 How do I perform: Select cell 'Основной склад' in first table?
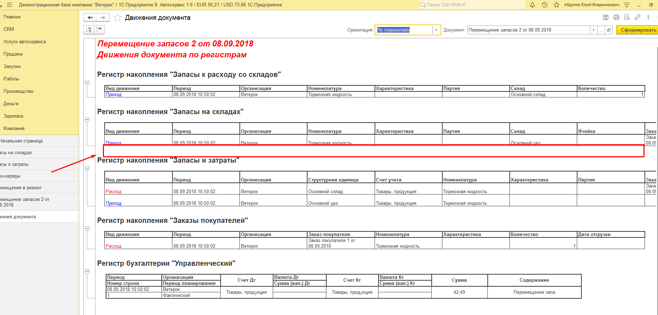coord(543,95)
